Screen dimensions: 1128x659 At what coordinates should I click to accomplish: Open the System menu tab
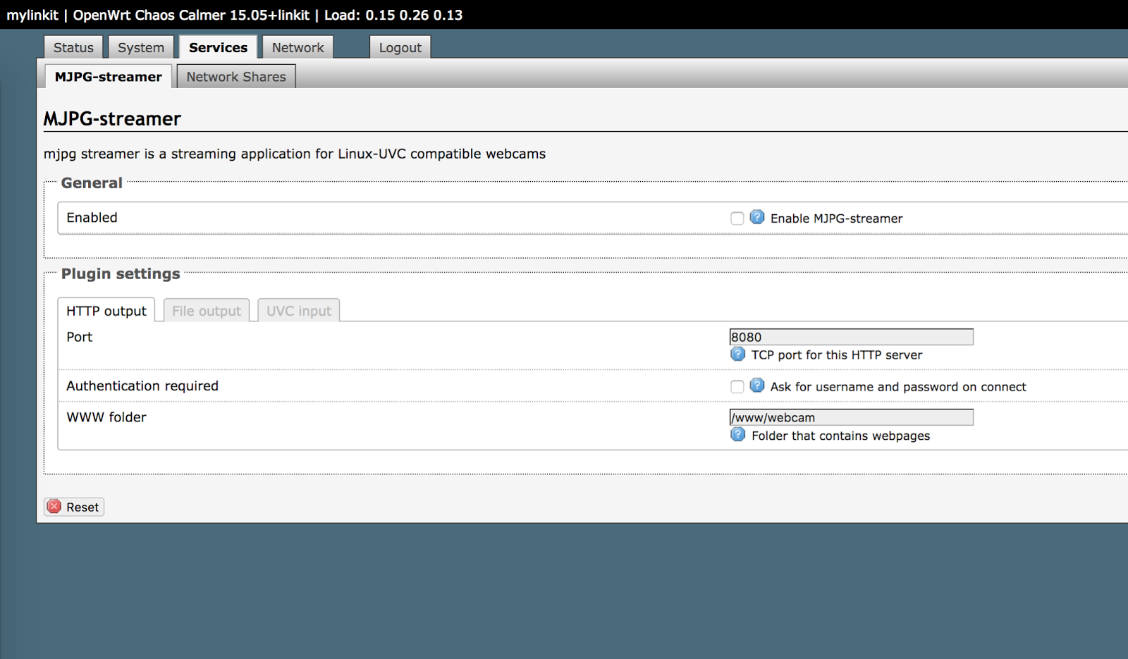point(141,47)
